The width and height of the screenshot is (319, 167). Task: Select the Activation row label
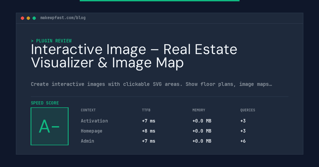(x=94, y=121)
